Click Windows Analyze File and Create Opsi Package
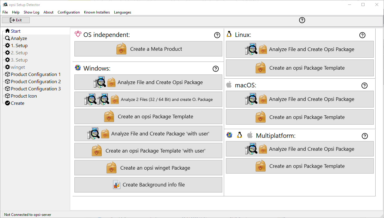 (148, 82)
